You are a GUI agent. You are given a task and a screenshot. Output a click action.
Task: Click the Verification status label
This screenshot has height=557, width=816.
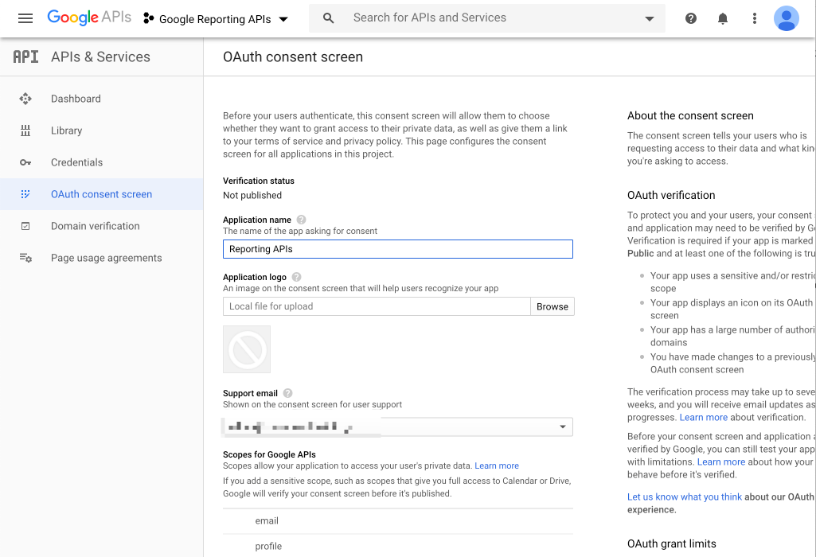[x=259, y=181]
